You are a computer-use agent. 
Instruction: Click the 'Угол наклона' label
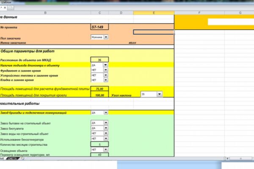121,95
